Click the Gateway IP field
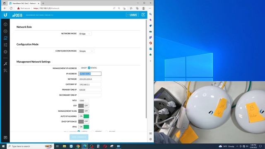This screenshot has height=149, width=265. coord(90,84)
